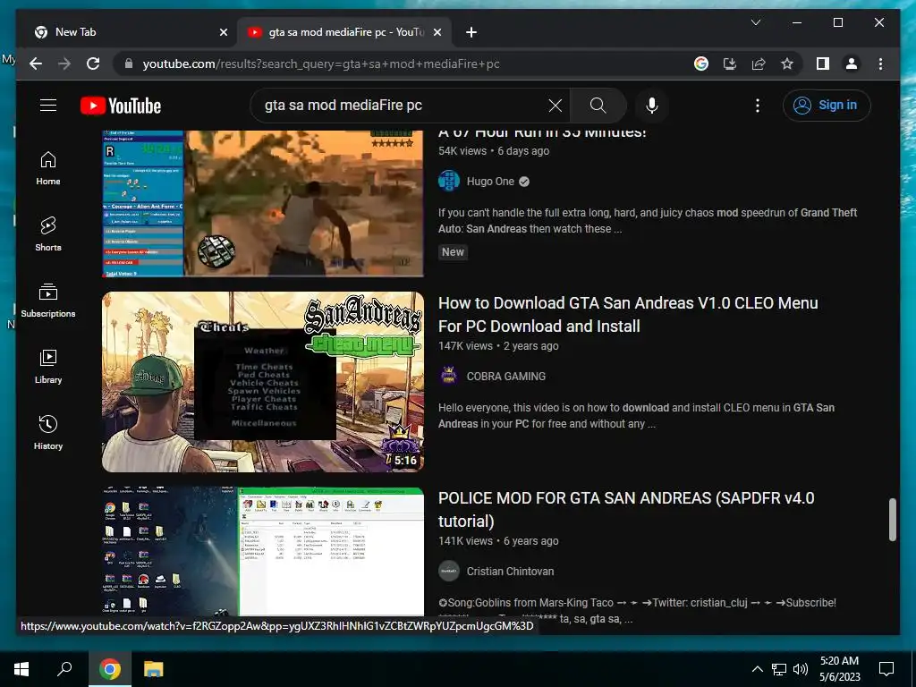916x687 pixels.
Task: Select the gta sa mod mediaFire YouTube tab
Action: tap(344, 32)
